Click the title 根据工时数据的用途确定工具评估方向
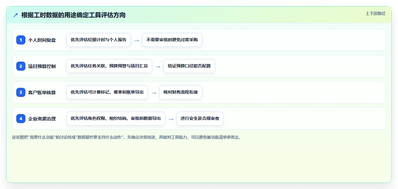 (x=73, y=15)
